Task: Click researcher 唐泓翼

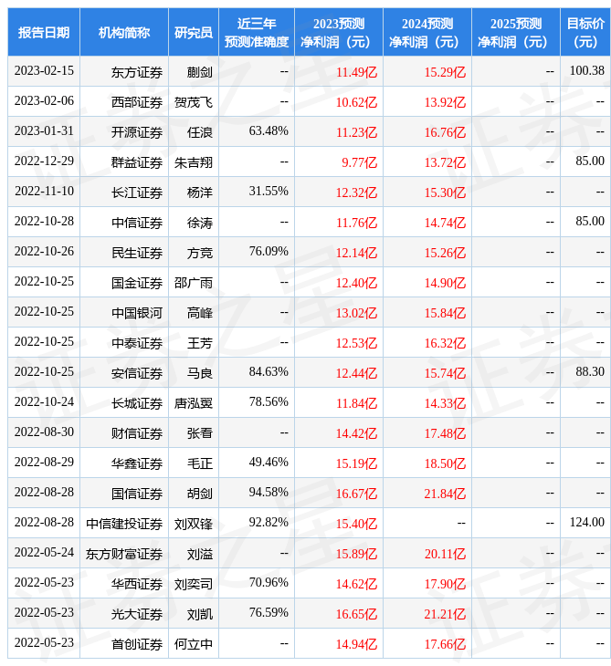Action: [x=194, y=403]
